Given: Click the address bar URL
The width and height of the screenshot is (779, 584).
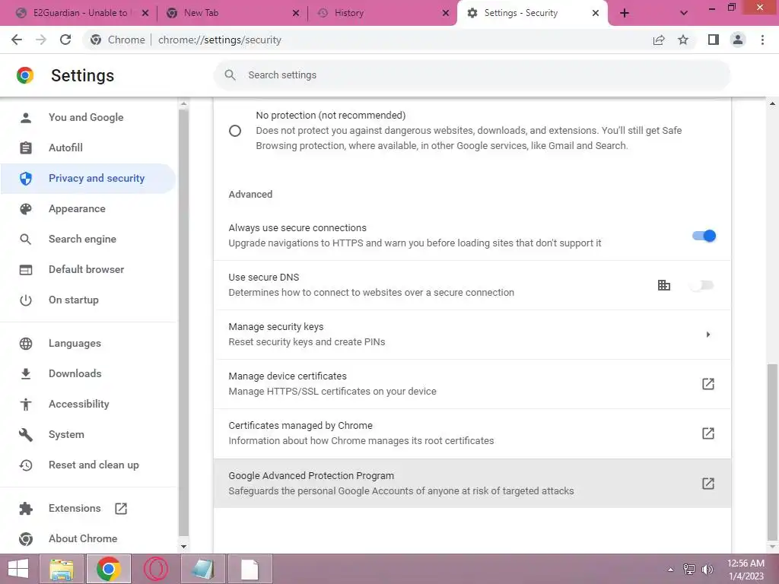Looking at the screenshot, I should (x=220, y=40).
